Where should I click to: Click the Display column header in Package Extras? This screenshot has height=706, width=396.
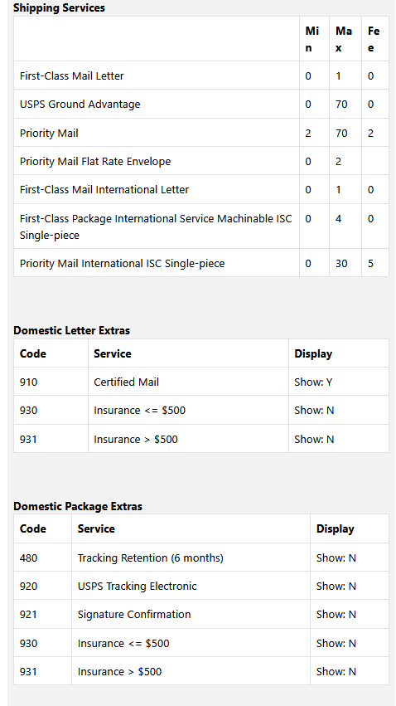335,528
